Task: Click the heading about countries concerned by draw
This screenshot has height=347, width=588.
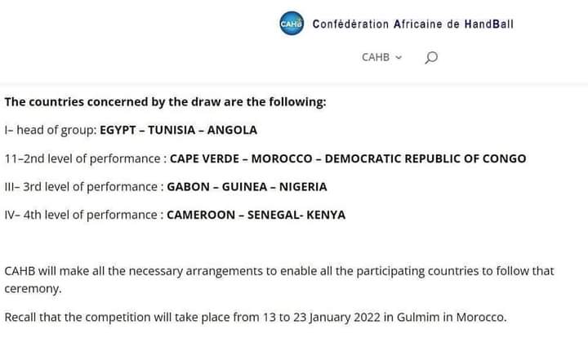Action: (x=165, y=102)
